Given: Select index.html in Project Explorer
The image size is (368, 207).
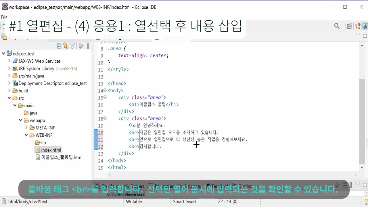Looking at the screenshot, I should [51, 150].
